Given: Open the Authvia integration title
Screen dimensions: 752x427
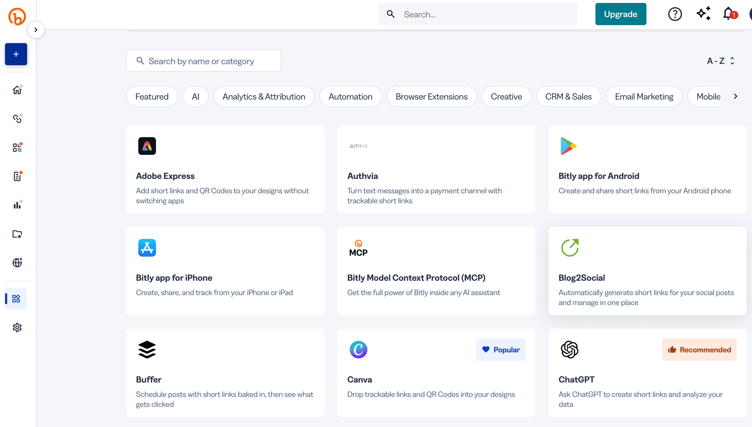Looking at the screenshot, I should pyautogui.click(x=362, y=176).
